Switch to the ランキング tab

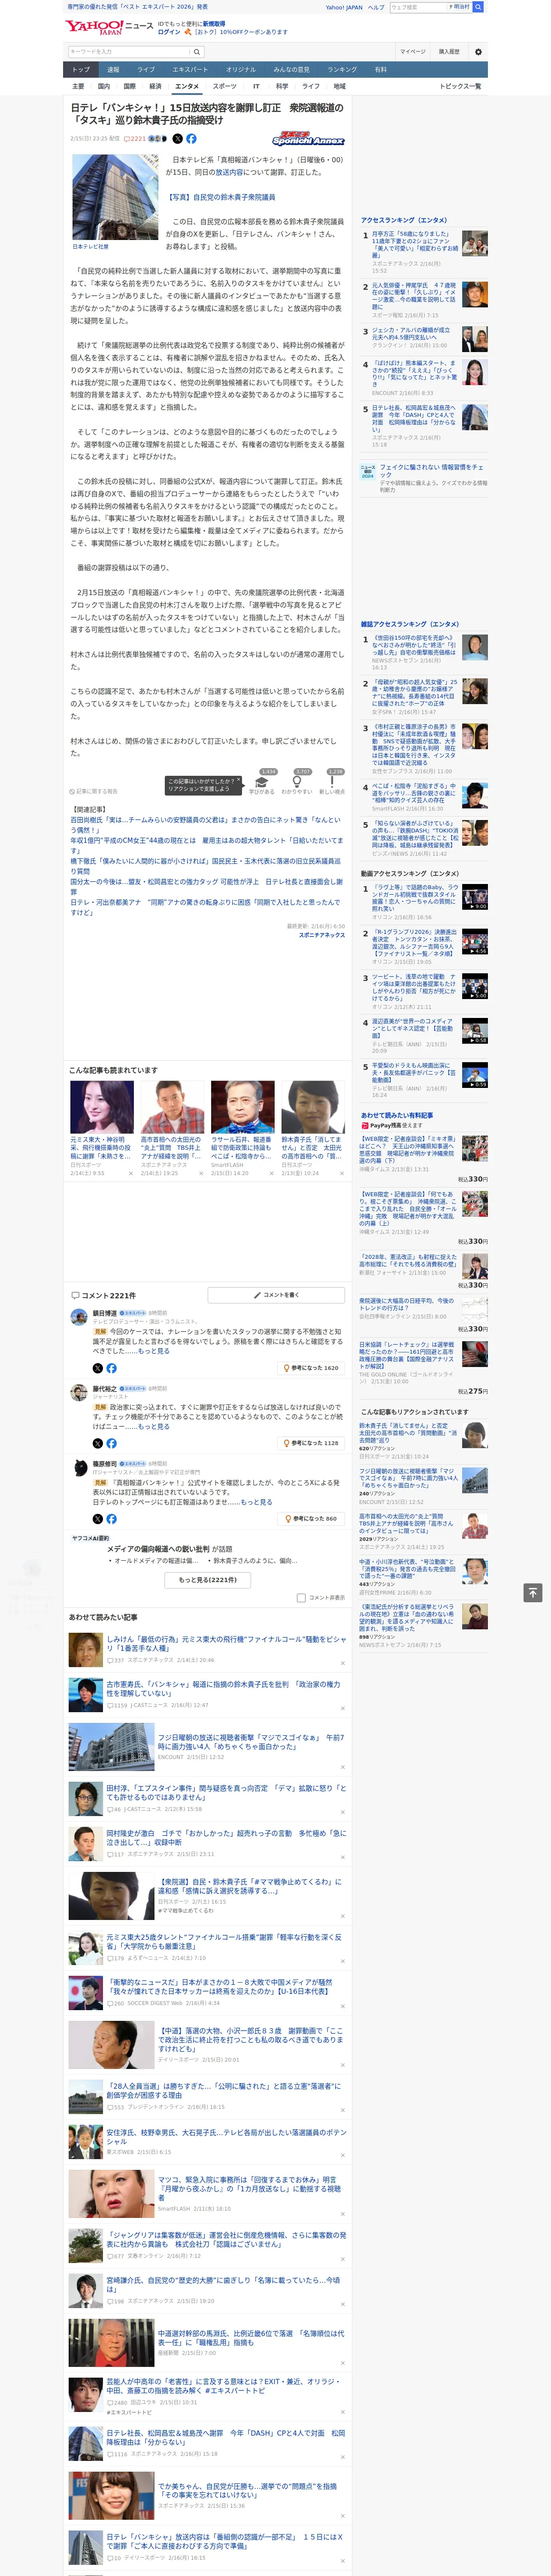pos(342,70)
